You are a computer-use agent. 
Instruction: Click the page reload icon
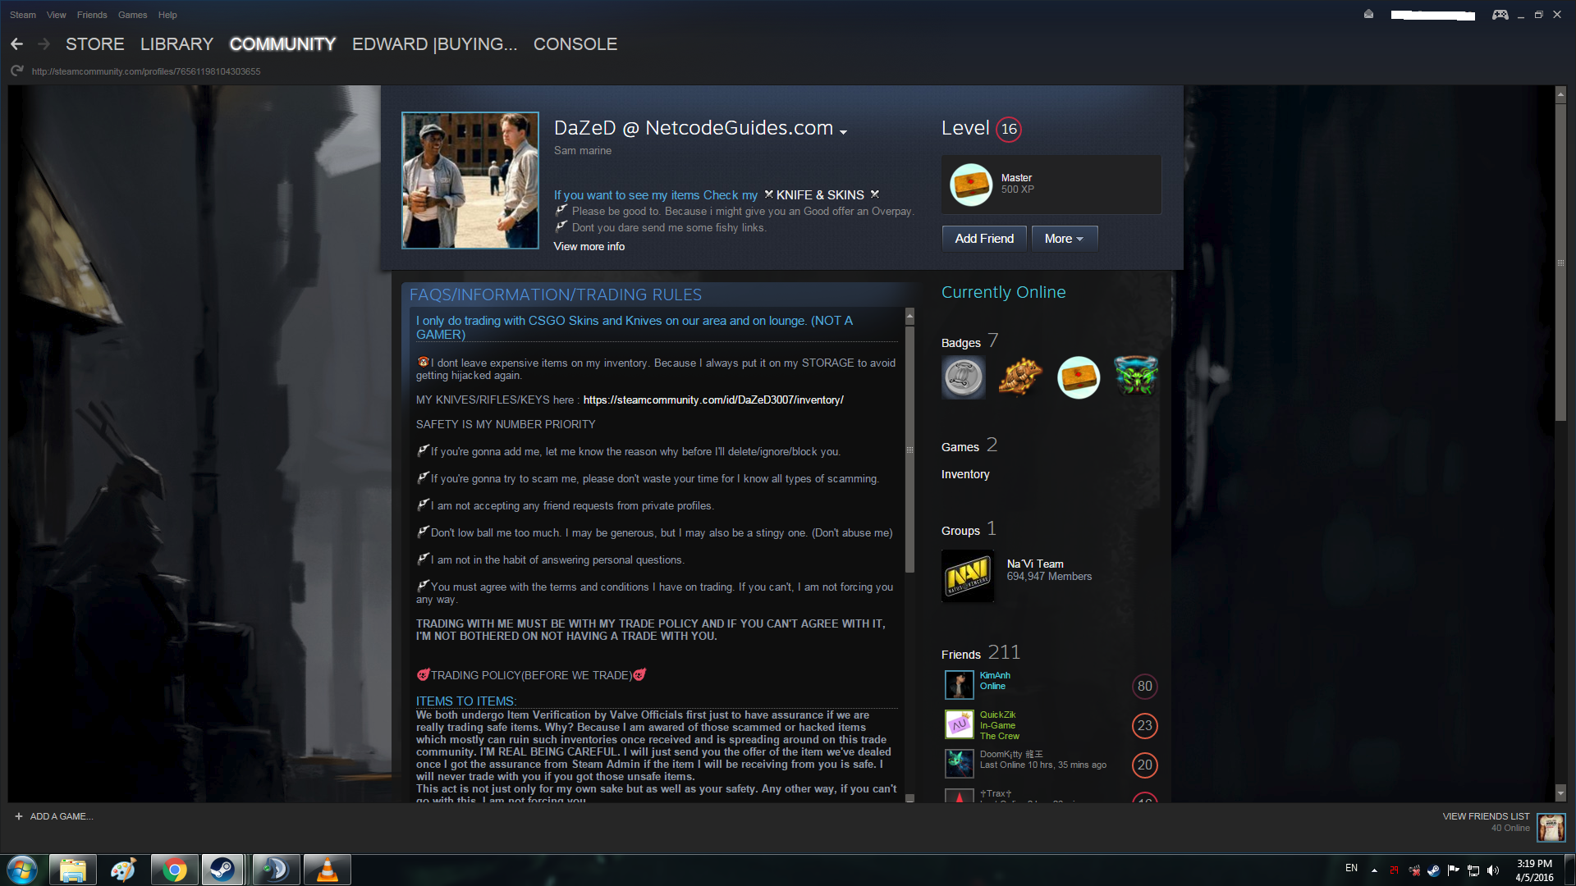pyautogui.click(x=16, y=71)
